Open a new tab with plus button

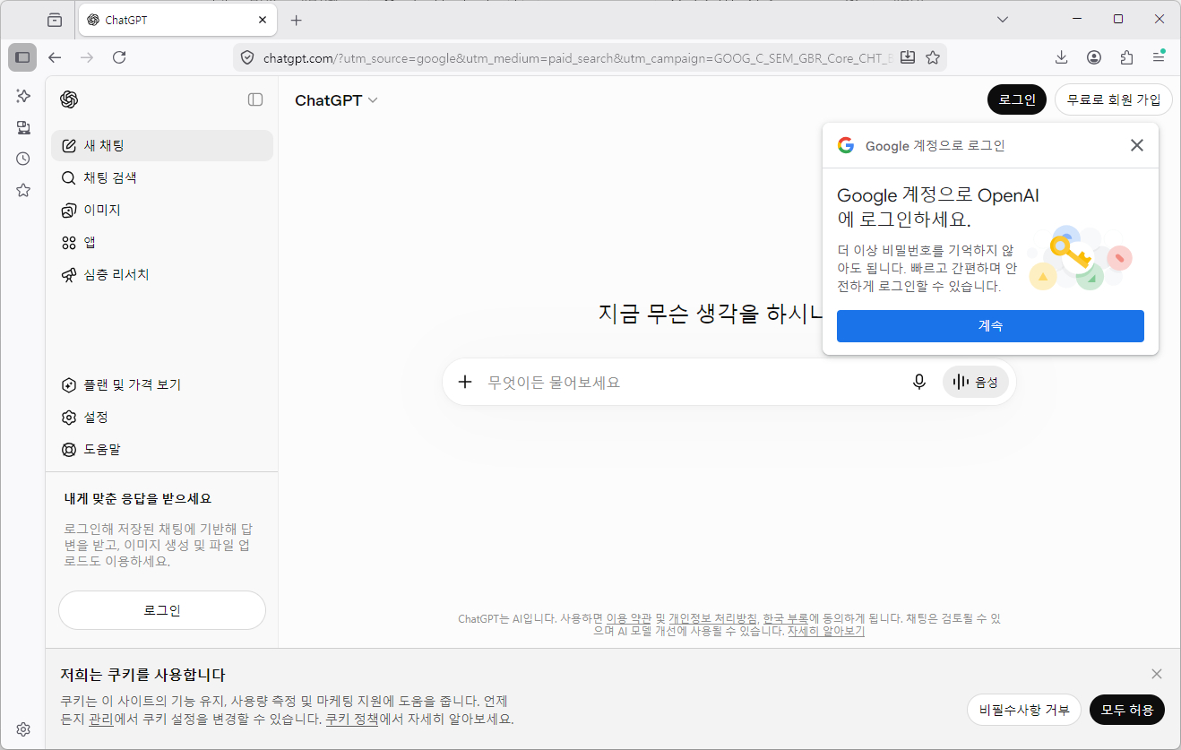click(x=297, y=20)
